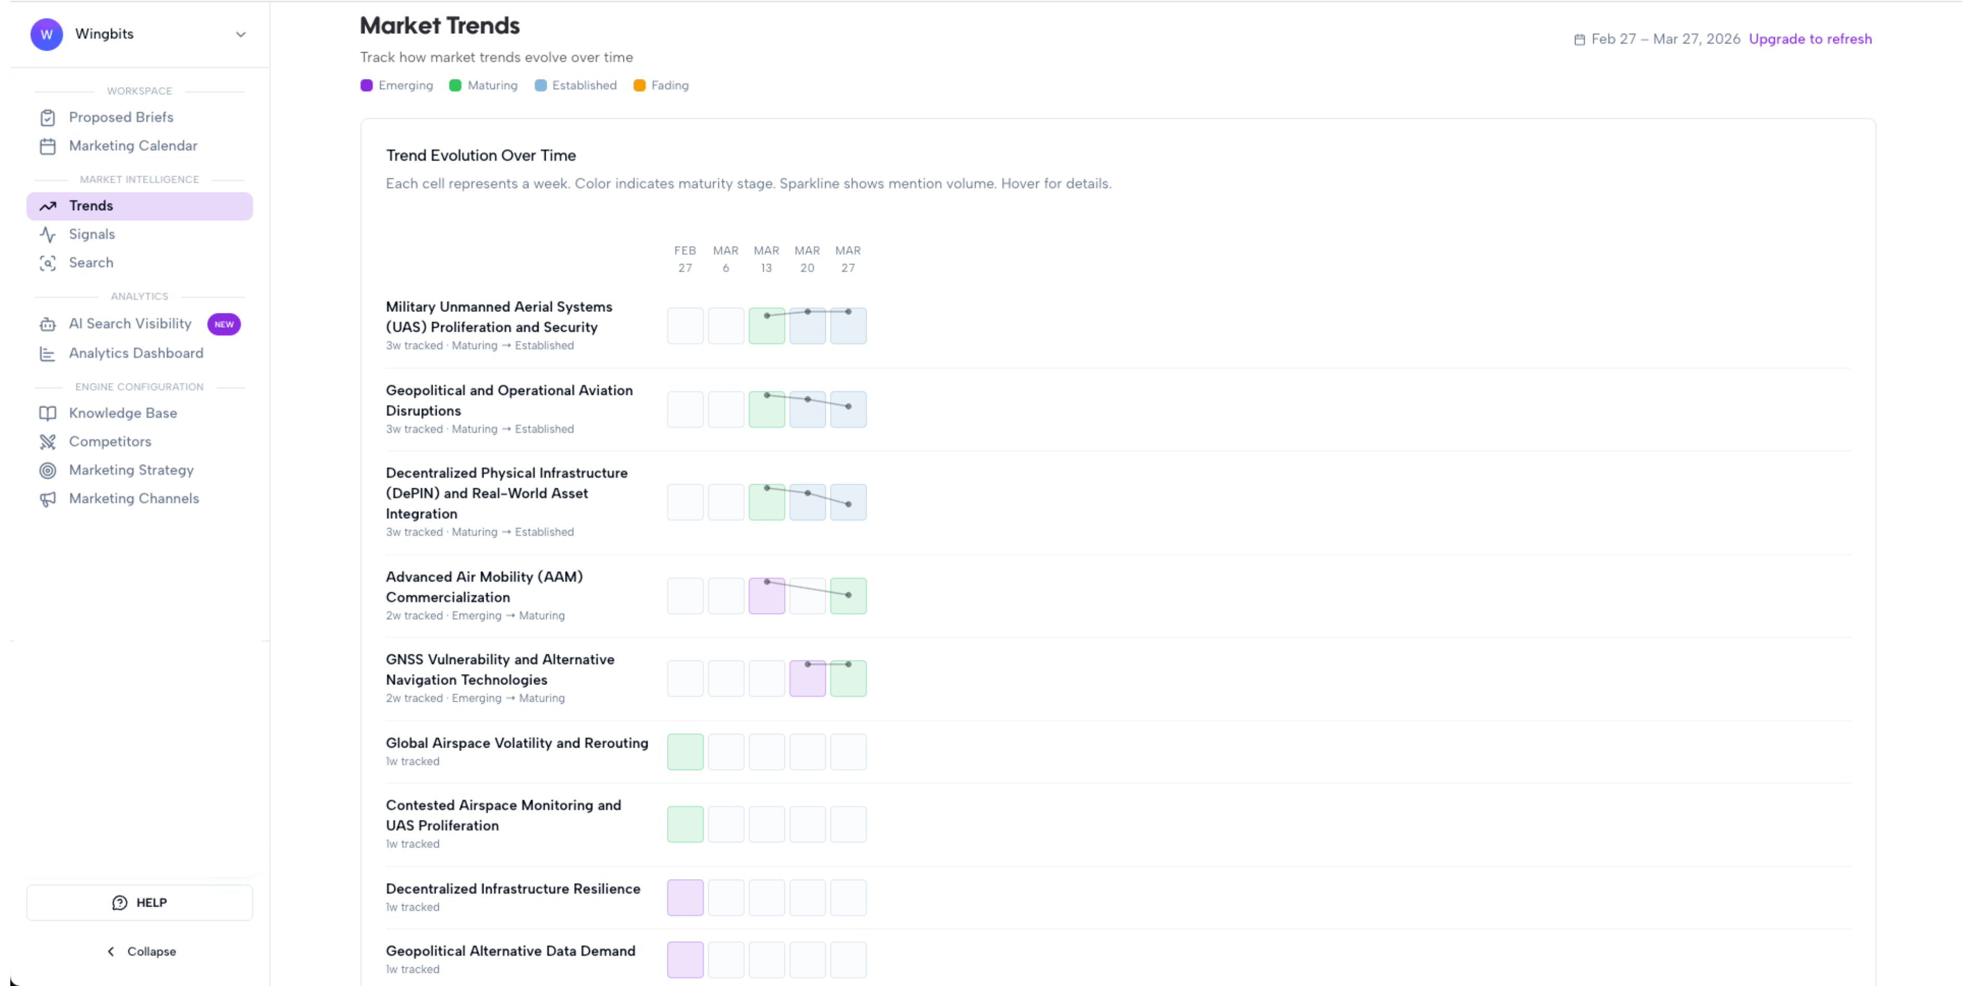
Task: Click the Knowledge Base book icon
Action: (x=47, y=413)
